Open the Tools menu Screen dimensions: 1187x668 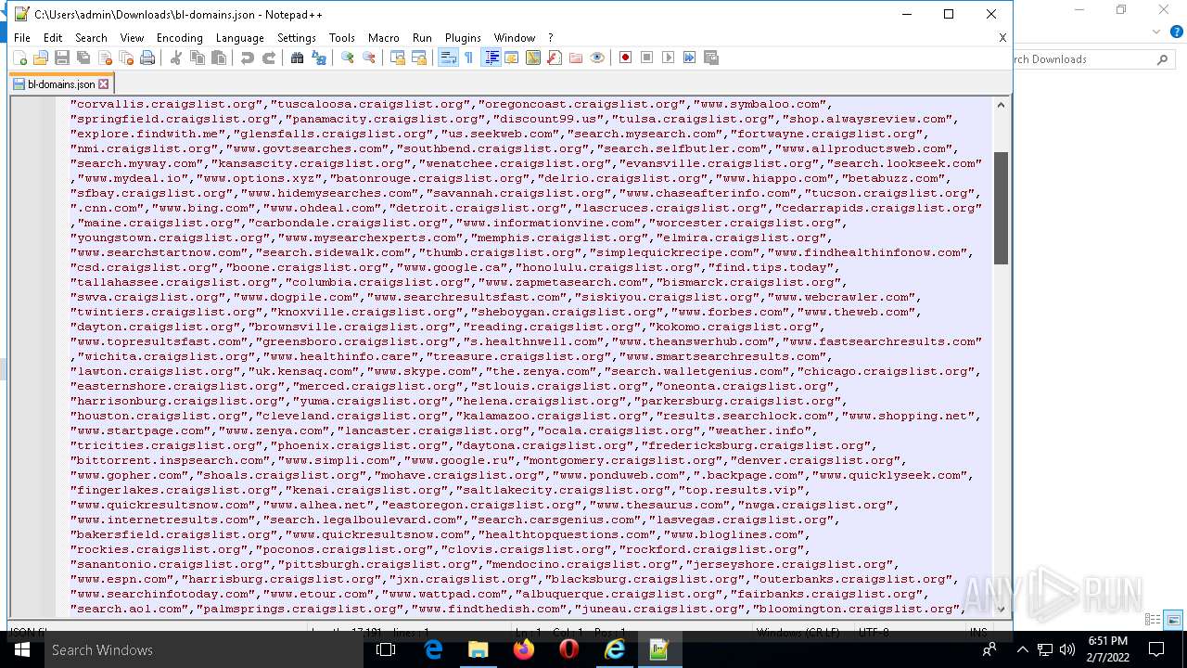pyautogui.click(x=342, y=38)
